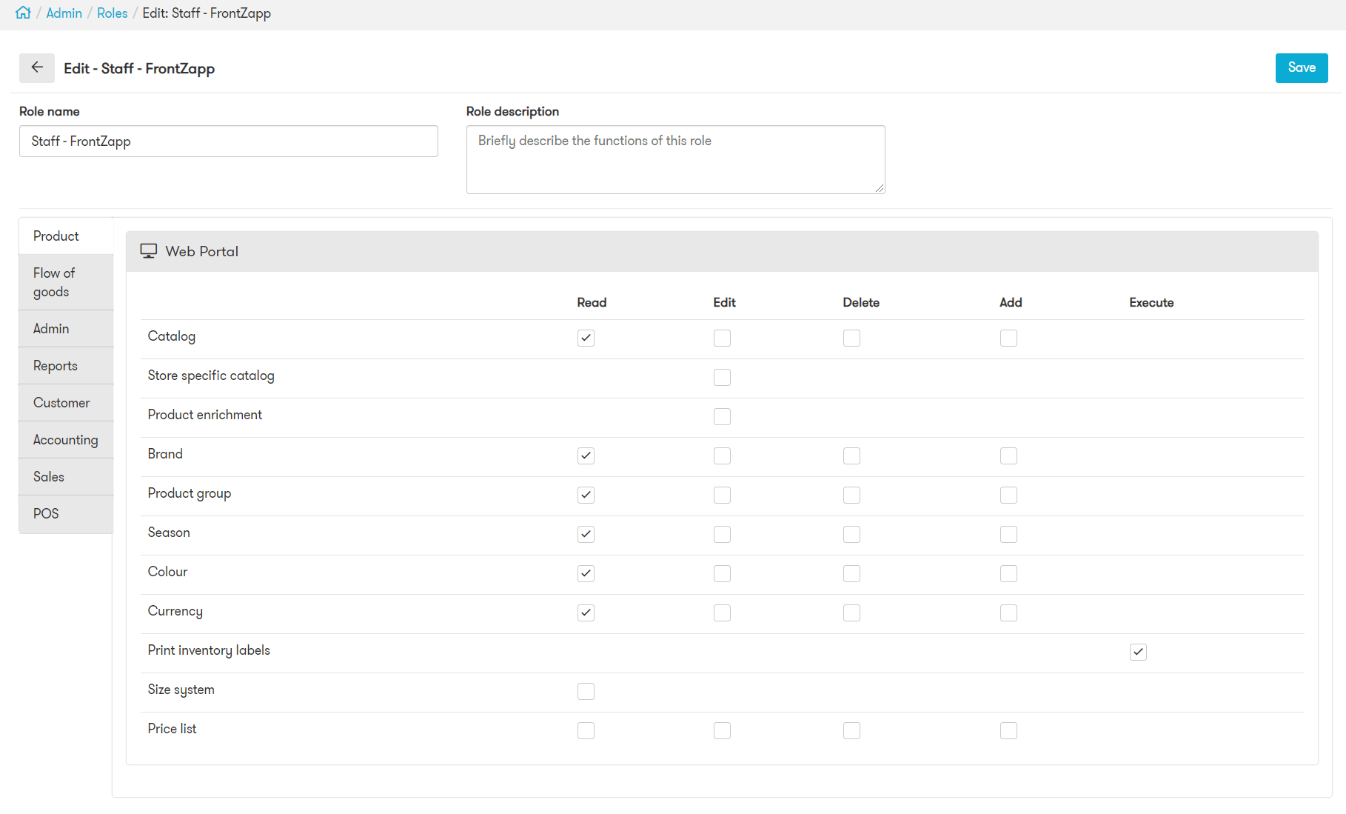The height and width of the screenshot is (814, 1346).
Task: Enable Add permission for Catalog
Action: coord(1008,338)
